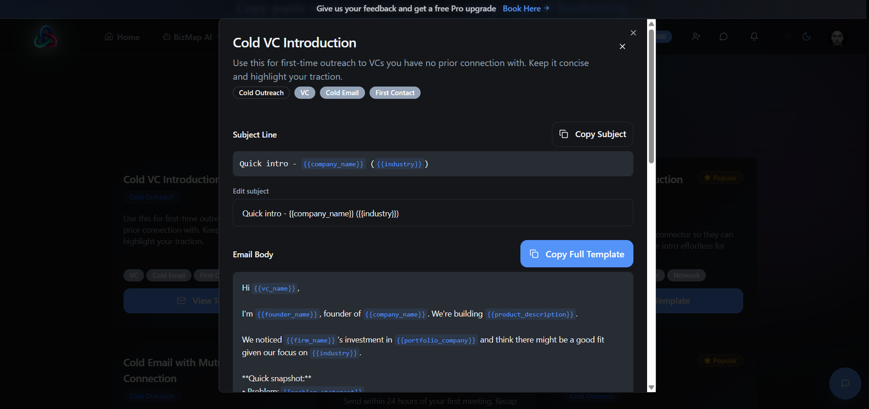This screenshot has width=869, height=409.
Task: Click the copy icon on Copy Subject
Action: (x=565, y=134)
